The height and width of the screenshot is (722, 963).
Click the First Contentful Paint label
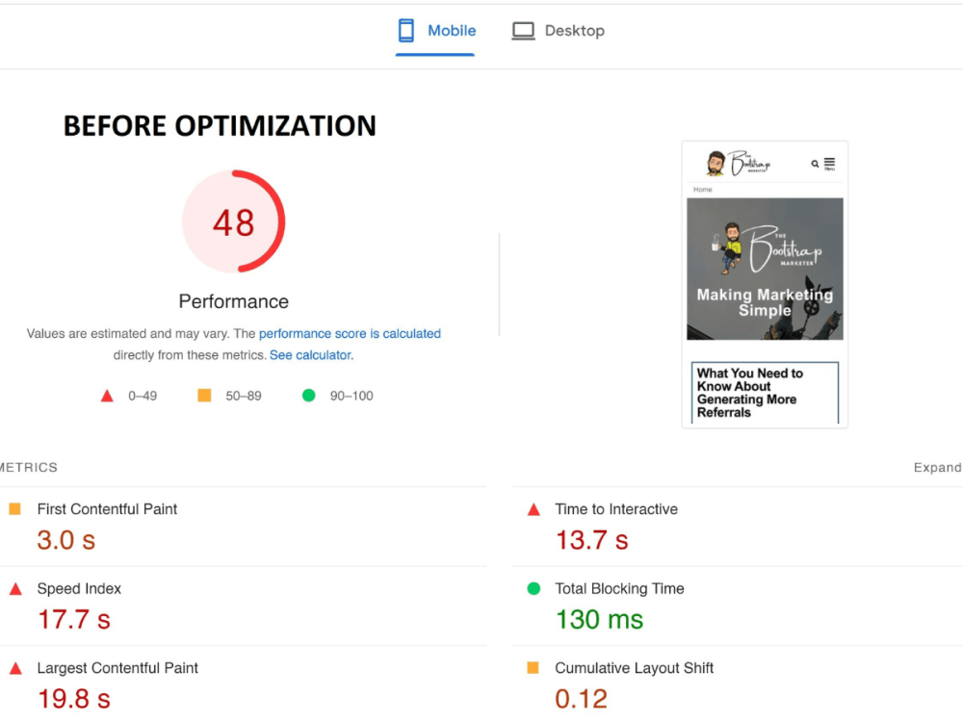(107, 509)
